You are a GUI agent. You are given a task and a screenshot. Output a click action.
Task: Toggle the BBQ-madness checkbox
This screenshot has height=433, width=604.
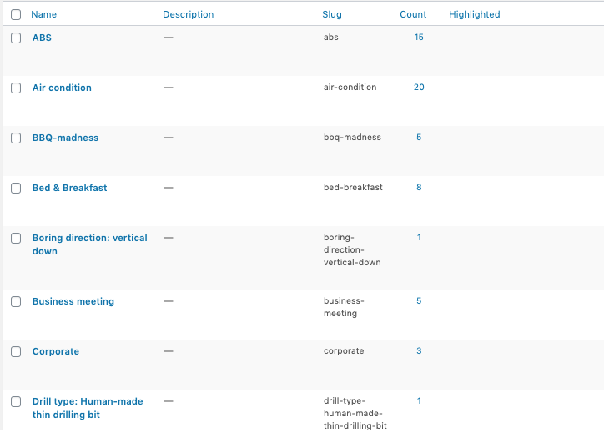pyautogui.click(x=16, y=138)
